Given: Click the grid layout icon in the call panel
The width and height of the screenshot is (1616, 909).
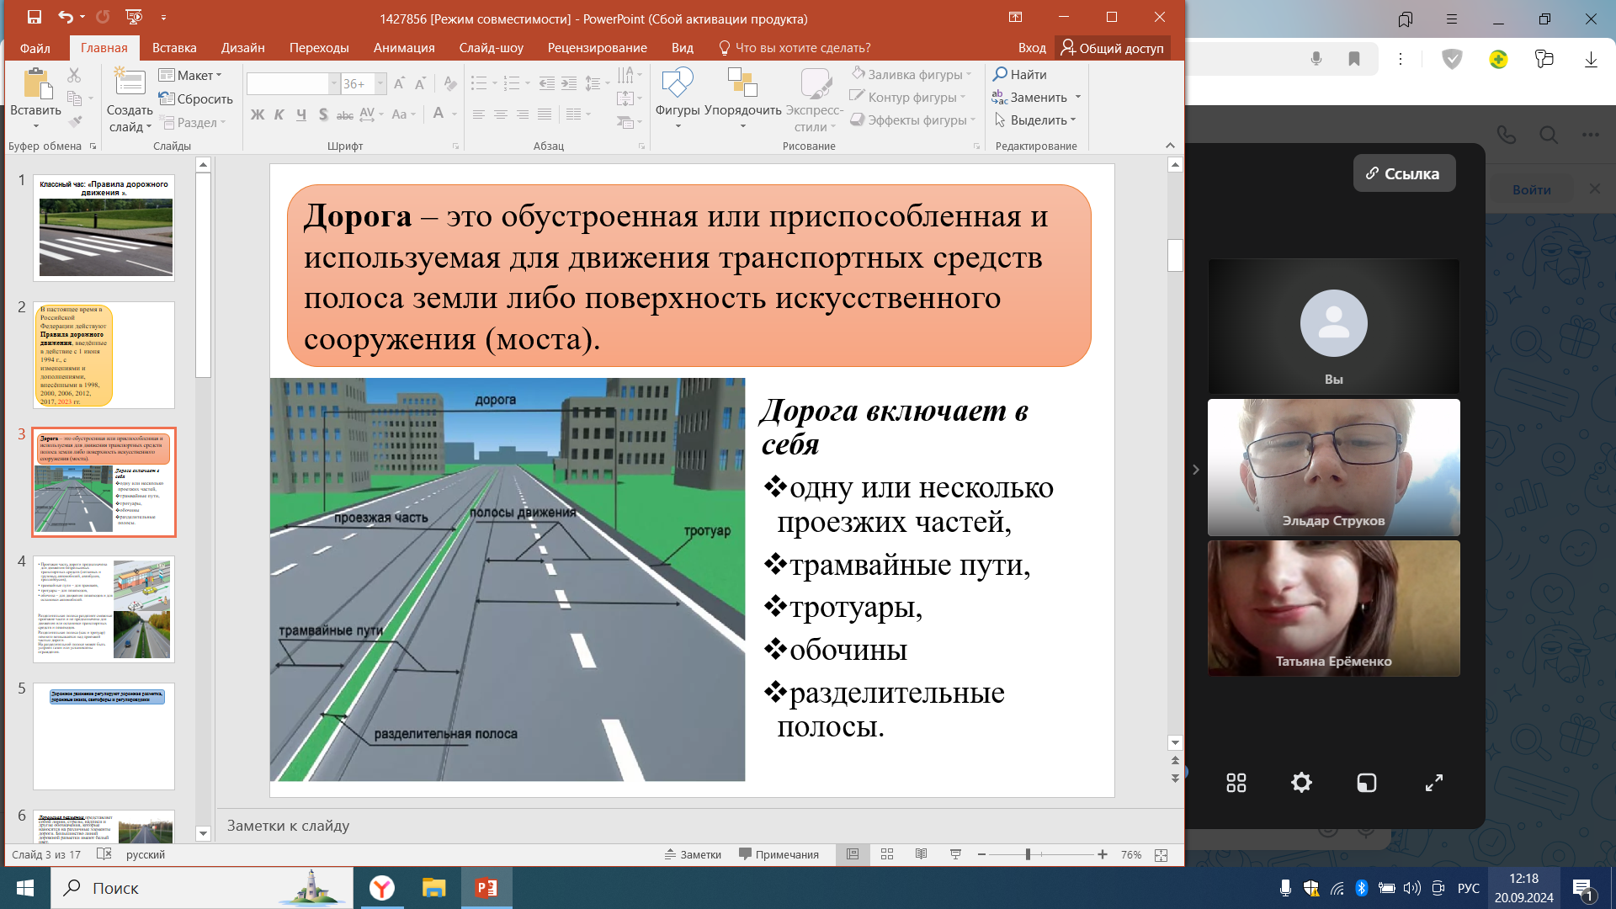Looking at the screenshot, I should pos(1236,783).
